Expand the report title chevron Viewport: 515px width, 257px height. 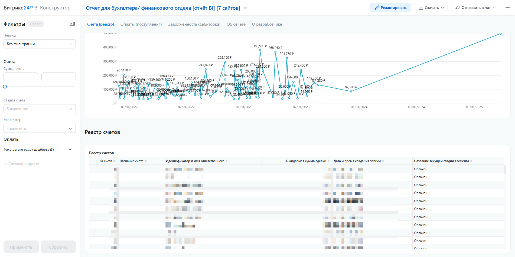245,8
